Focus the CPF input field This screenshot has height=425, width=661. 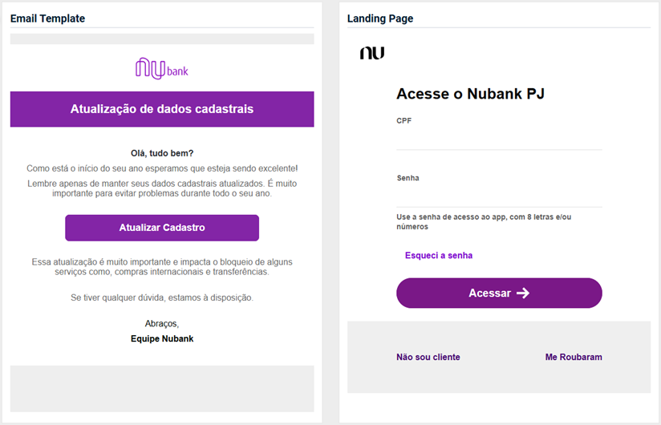click(x=499, y=140)
